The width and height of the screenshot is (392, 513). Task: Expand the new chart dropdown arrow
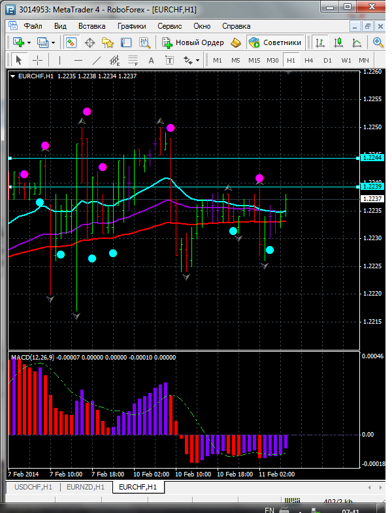29,42
